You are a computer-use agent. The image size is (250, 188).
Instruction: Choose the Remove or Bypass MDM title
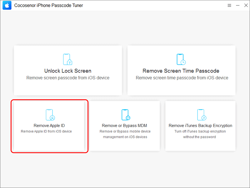[x=124, y=126]
